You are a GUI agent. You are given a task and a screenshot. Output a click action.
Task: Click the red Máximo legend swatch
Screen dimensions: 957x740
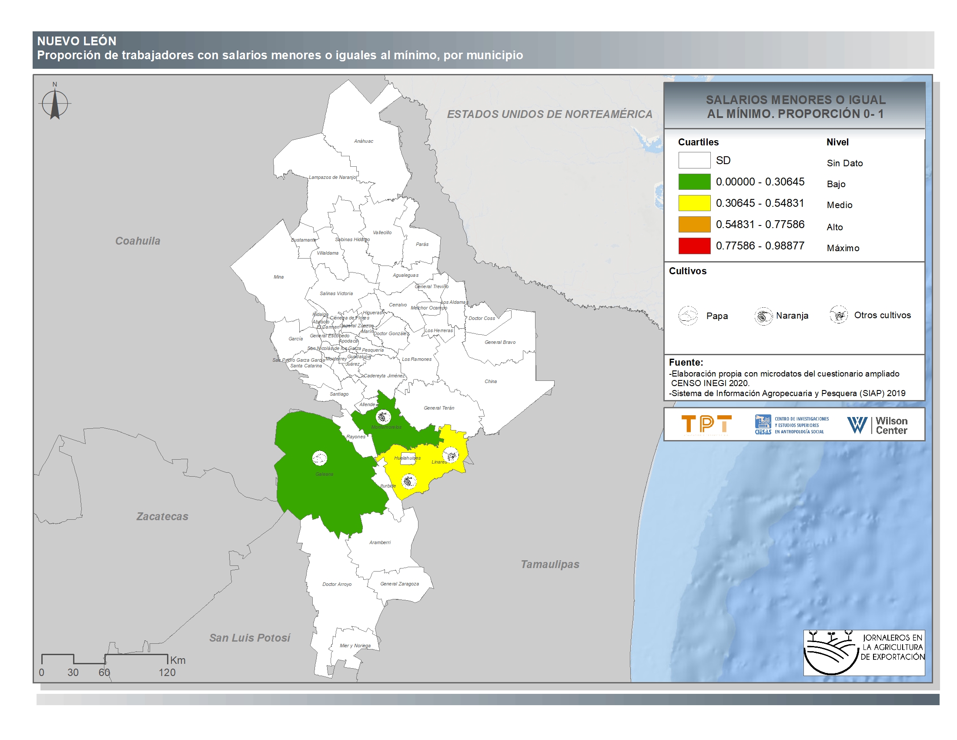694,246
